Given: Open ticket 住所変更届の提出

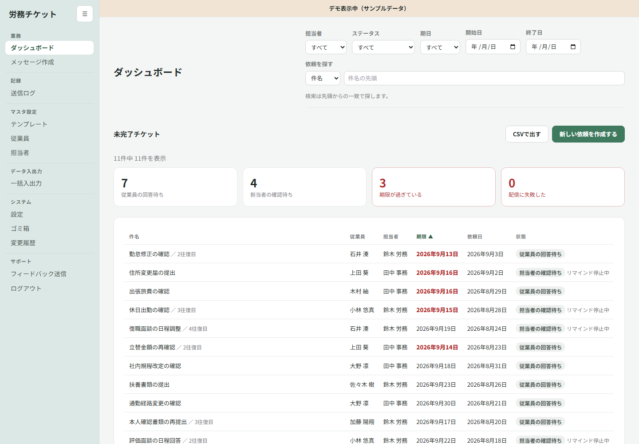Looking at the screenshot, I should pyautogui.click(x=152, y=273).
